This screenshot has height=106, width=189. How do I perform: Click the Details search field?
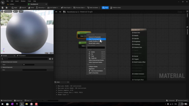[25, 59]
